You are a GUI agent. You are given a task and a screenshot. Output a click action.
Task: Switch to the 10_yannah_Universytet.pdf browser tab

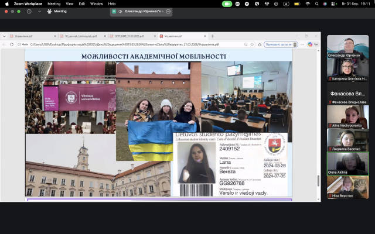point(81,36)
